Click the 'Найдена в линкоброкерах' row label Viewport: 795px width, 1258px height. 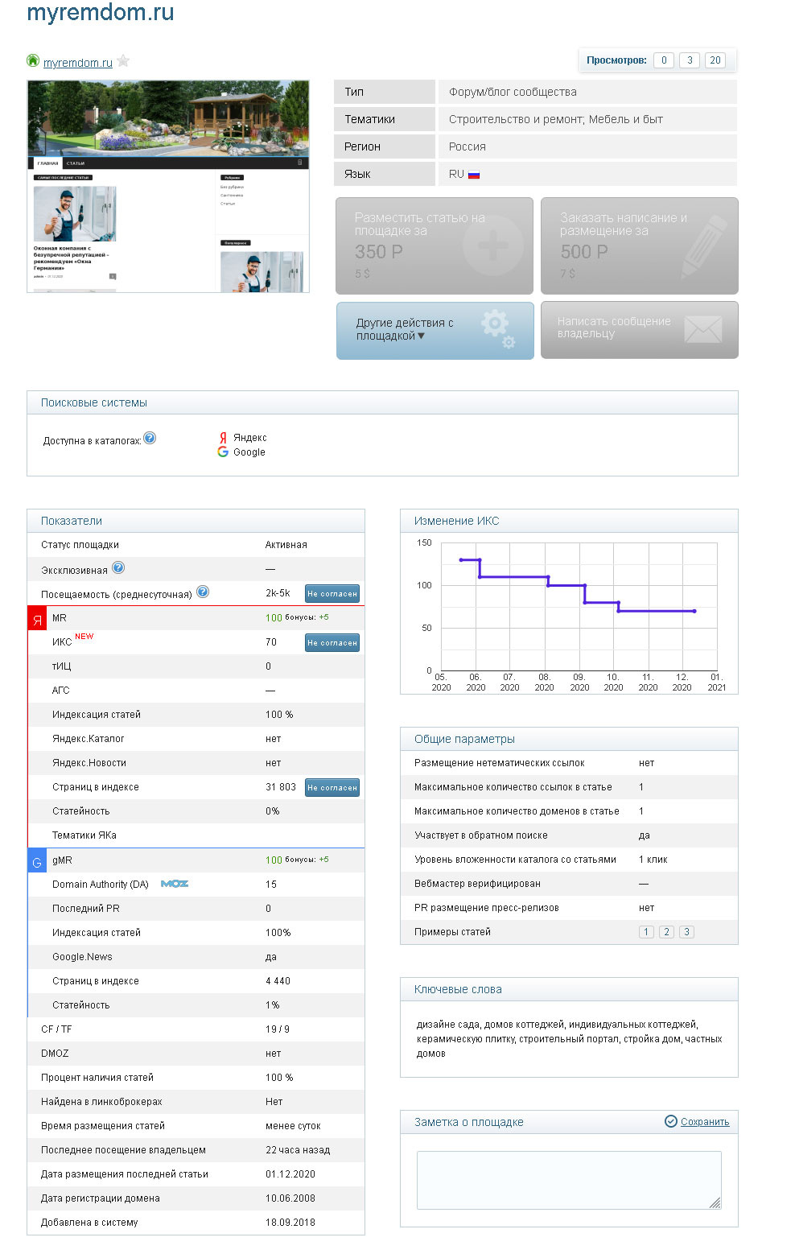tap(101, 1102)
